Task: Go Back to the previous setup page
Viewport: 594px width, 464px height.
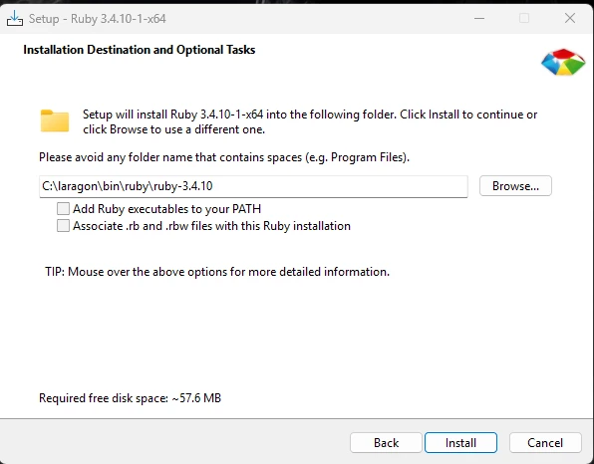Action: (386, 443)
